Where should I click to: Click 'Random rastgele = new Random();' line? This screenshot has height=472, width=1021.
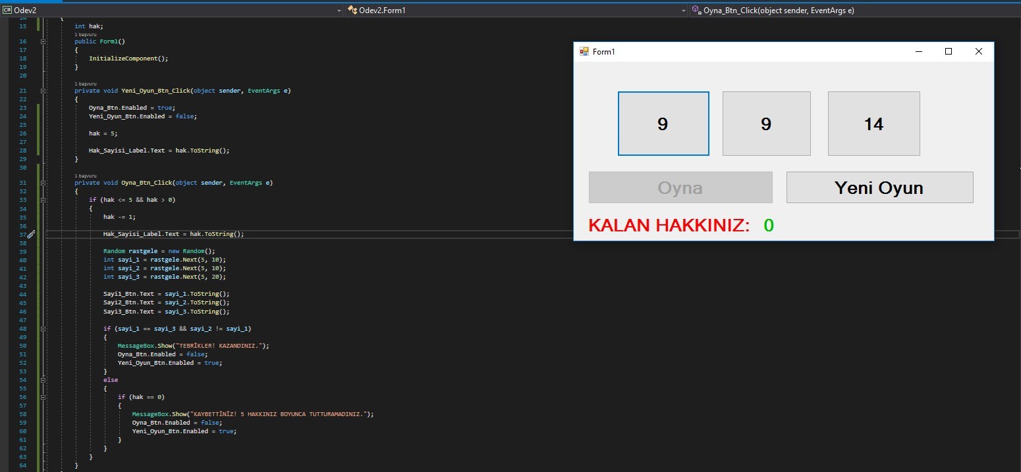coord(159,251)
